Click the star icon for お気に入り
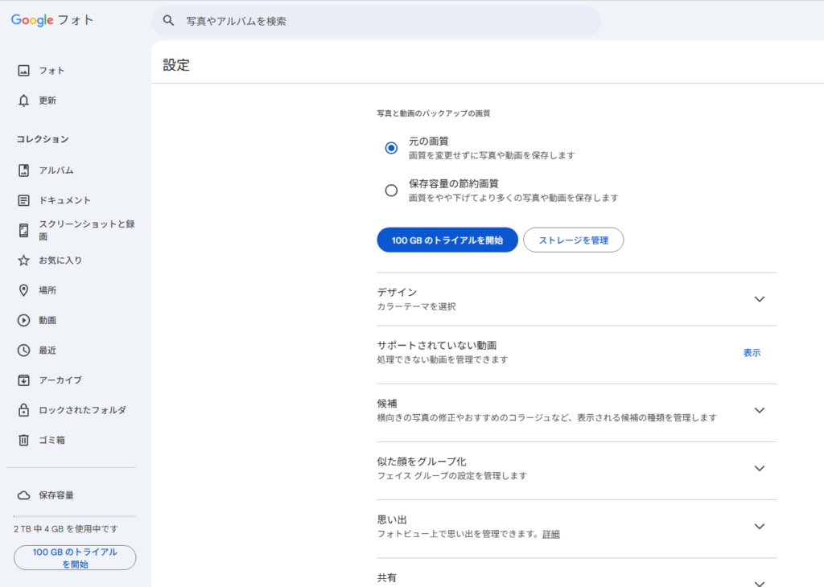Screen dimensions: 824x587 24,261
